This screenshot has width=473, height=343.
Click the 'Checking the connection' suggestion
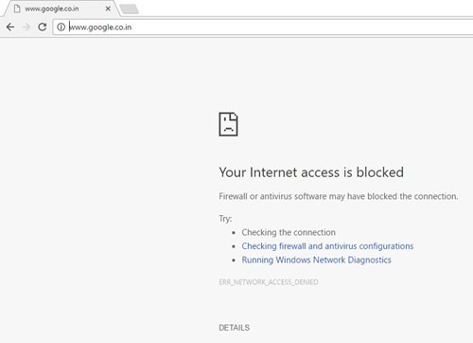[x=289, y=232]
